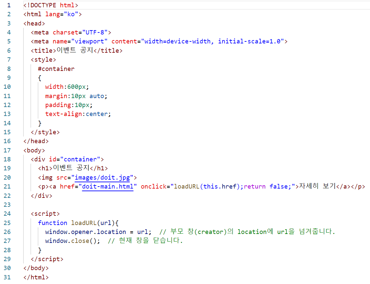370x284 pixels.
Task: Click the DOCTYPE html declaration
Action: (51, 5)
